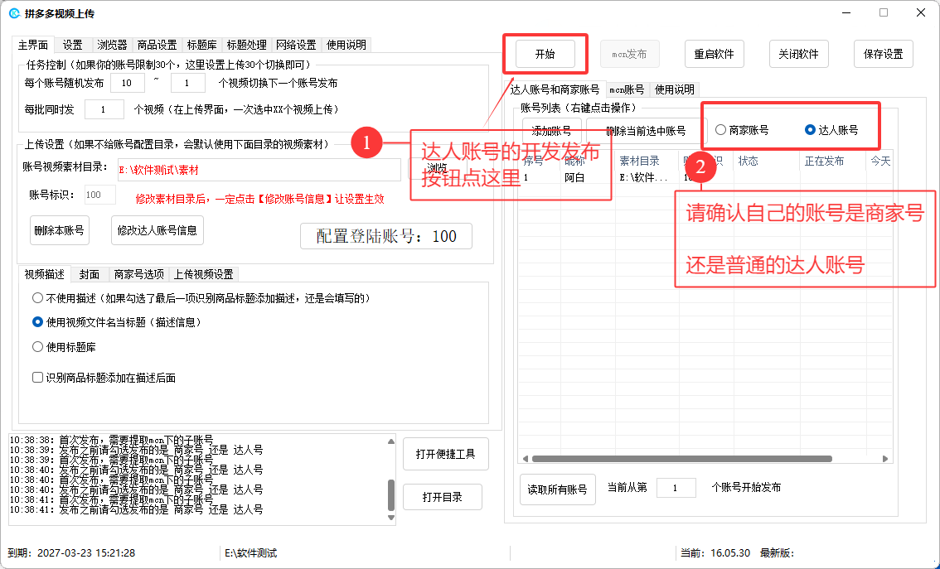
Task: Switch to the 标题库 tab
Action: coord(202,45)
